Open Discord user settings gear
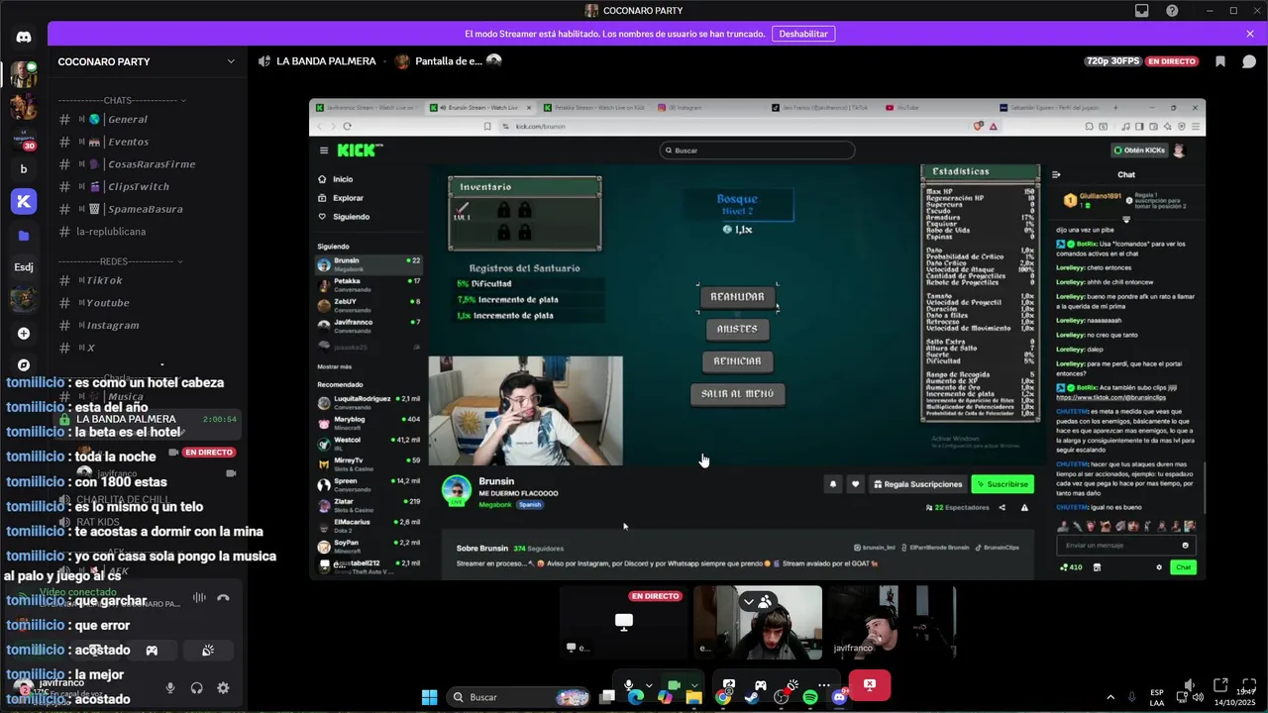1268x713 pixels. pos(223,688)
